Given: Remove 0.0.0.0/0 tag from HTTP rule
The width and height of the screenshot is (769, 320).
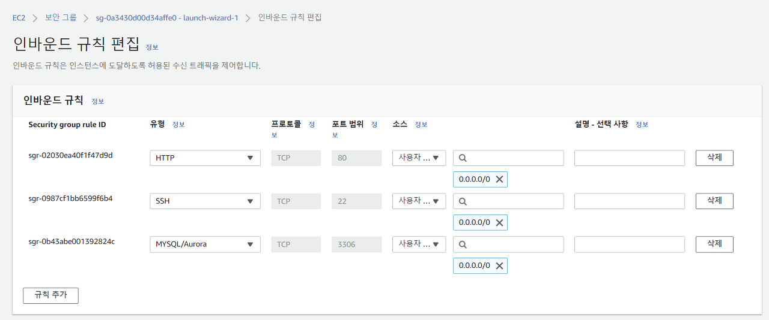Looking at the screenshot, I should (x=499, y=179).
